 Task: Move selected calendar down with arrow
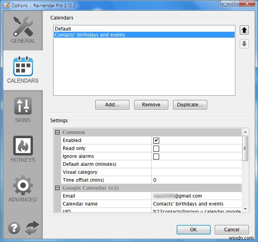(244, 44)
